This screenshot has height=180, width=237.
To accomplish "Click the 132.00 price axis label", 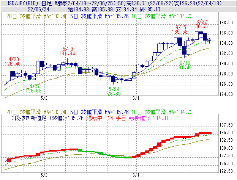I will pos(226,53).
